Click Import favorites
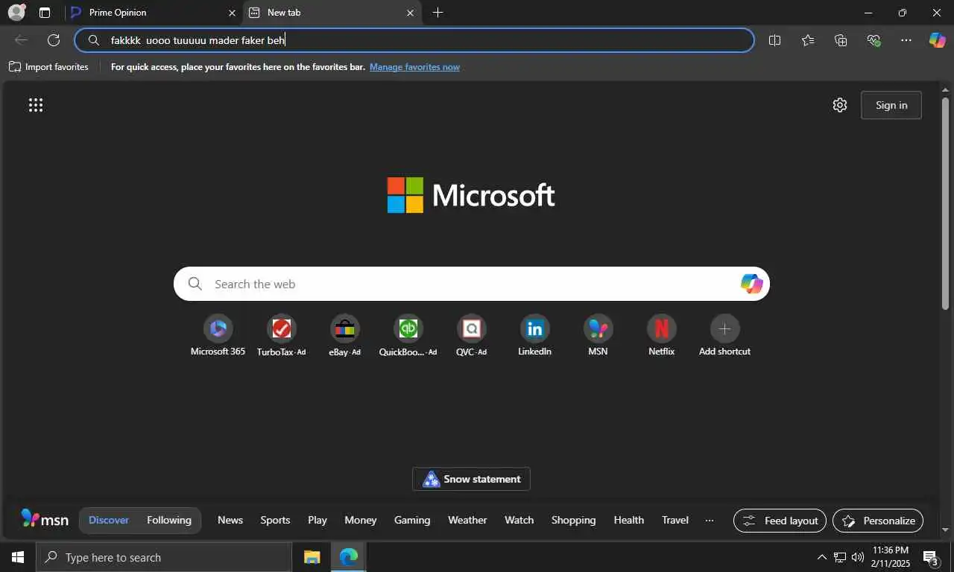 [x=48, y=67]
